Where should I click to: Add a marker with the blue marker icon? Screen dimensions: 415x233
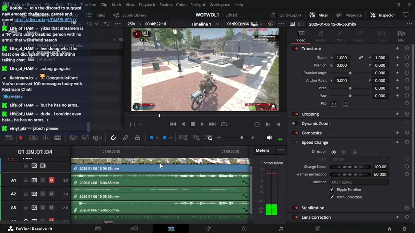point(165,138)
